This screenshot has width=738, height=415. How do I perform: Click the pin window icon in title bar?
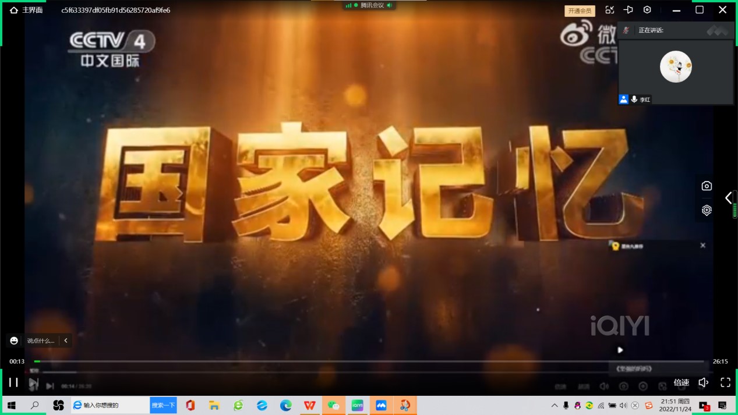tap(628, 10)
